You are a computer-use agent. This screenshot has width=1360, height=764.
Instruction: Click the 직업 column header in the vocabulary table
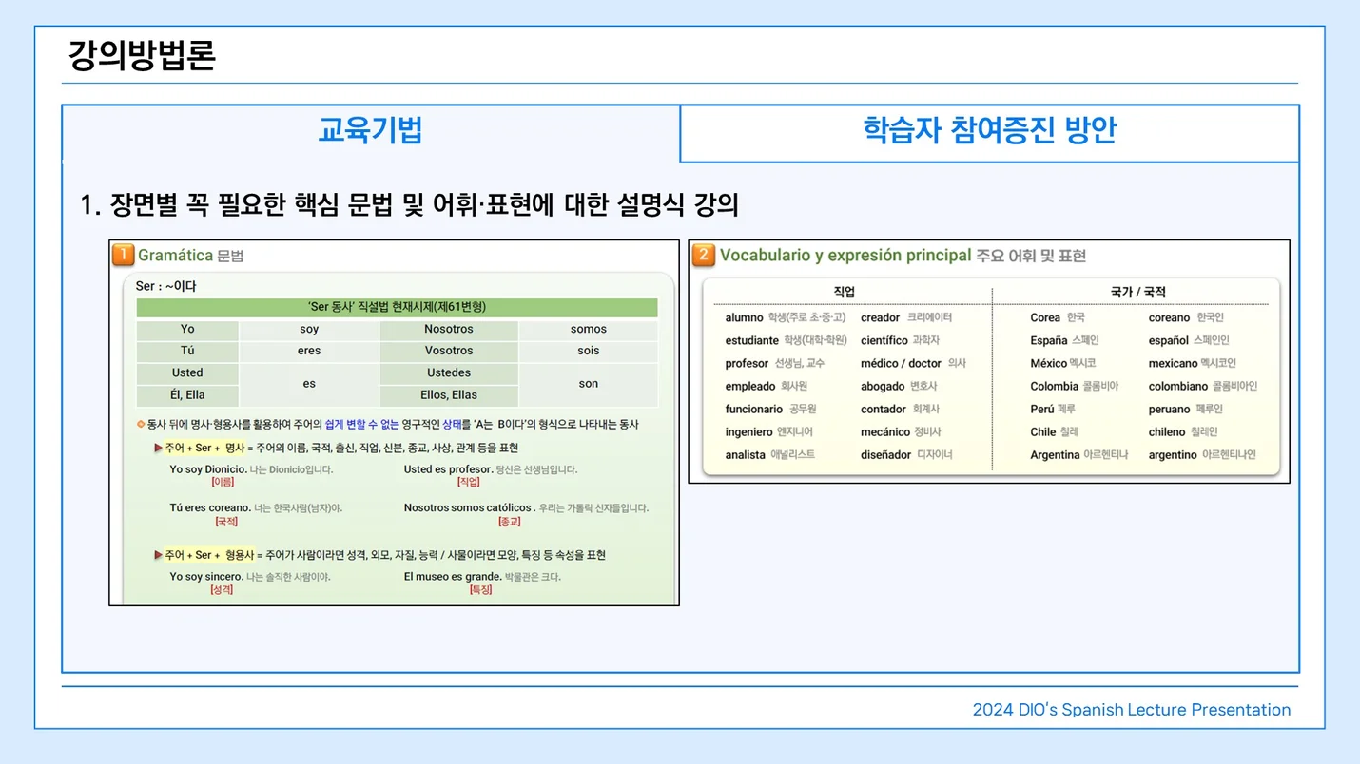pyautogui.click(x=844, y=292)
